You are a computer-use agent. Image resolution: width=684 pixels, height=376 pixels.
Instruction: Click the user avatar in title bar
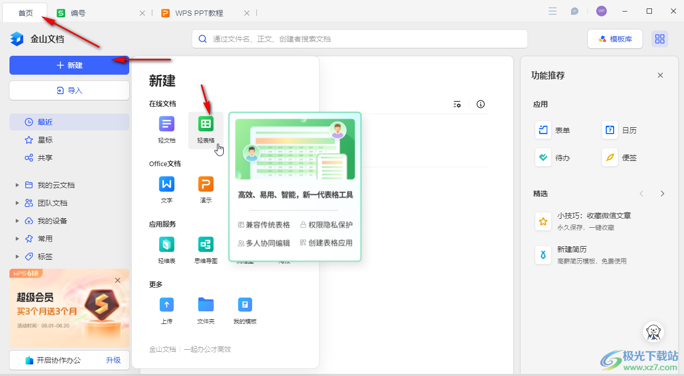(x=602, y=11)
